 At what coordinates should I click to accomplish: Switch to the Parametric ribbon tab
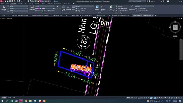[20, 4]
